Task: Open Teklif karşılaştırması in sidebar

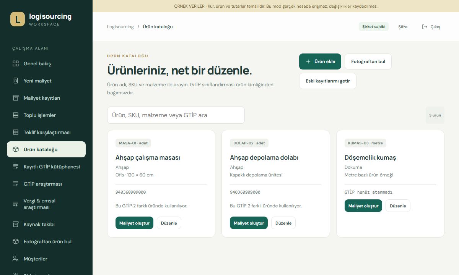Action: 46,132
